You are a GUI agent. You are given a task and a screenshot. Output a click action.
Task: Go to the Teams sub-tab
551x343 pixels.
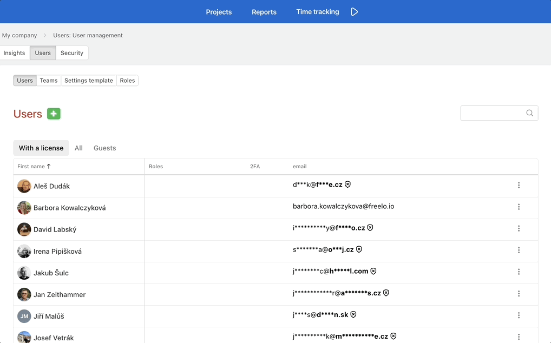[x=48, y=81]
